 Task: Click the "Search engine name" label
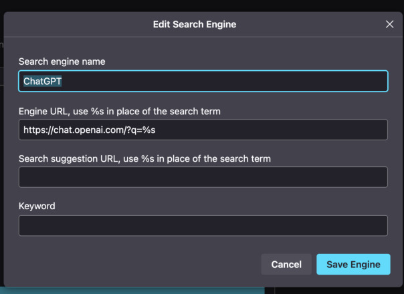click(x=62, y=61)
